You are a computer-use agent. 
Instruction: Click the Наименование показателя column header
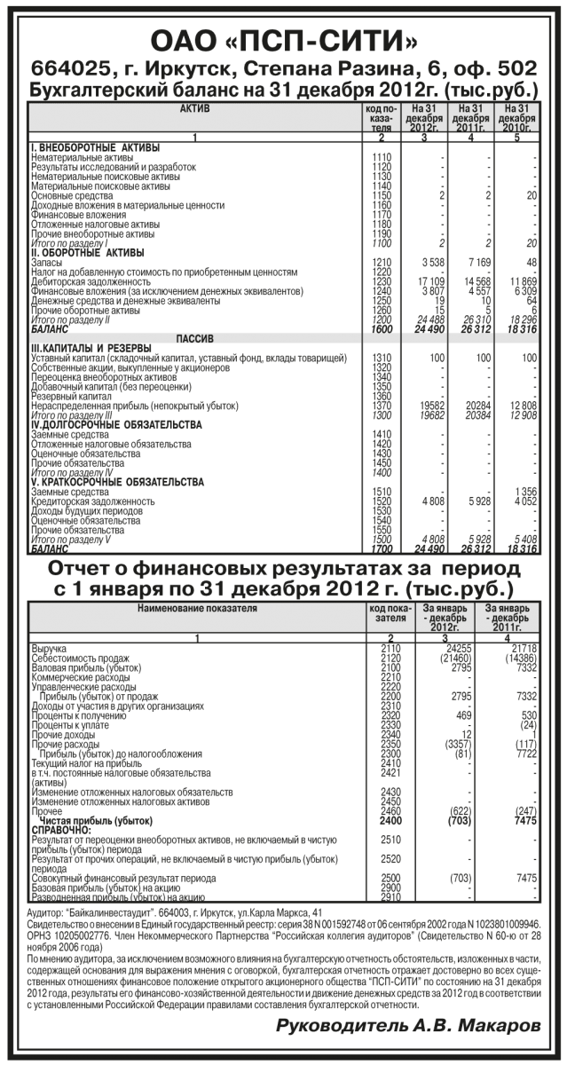click(x=197, y=610)
